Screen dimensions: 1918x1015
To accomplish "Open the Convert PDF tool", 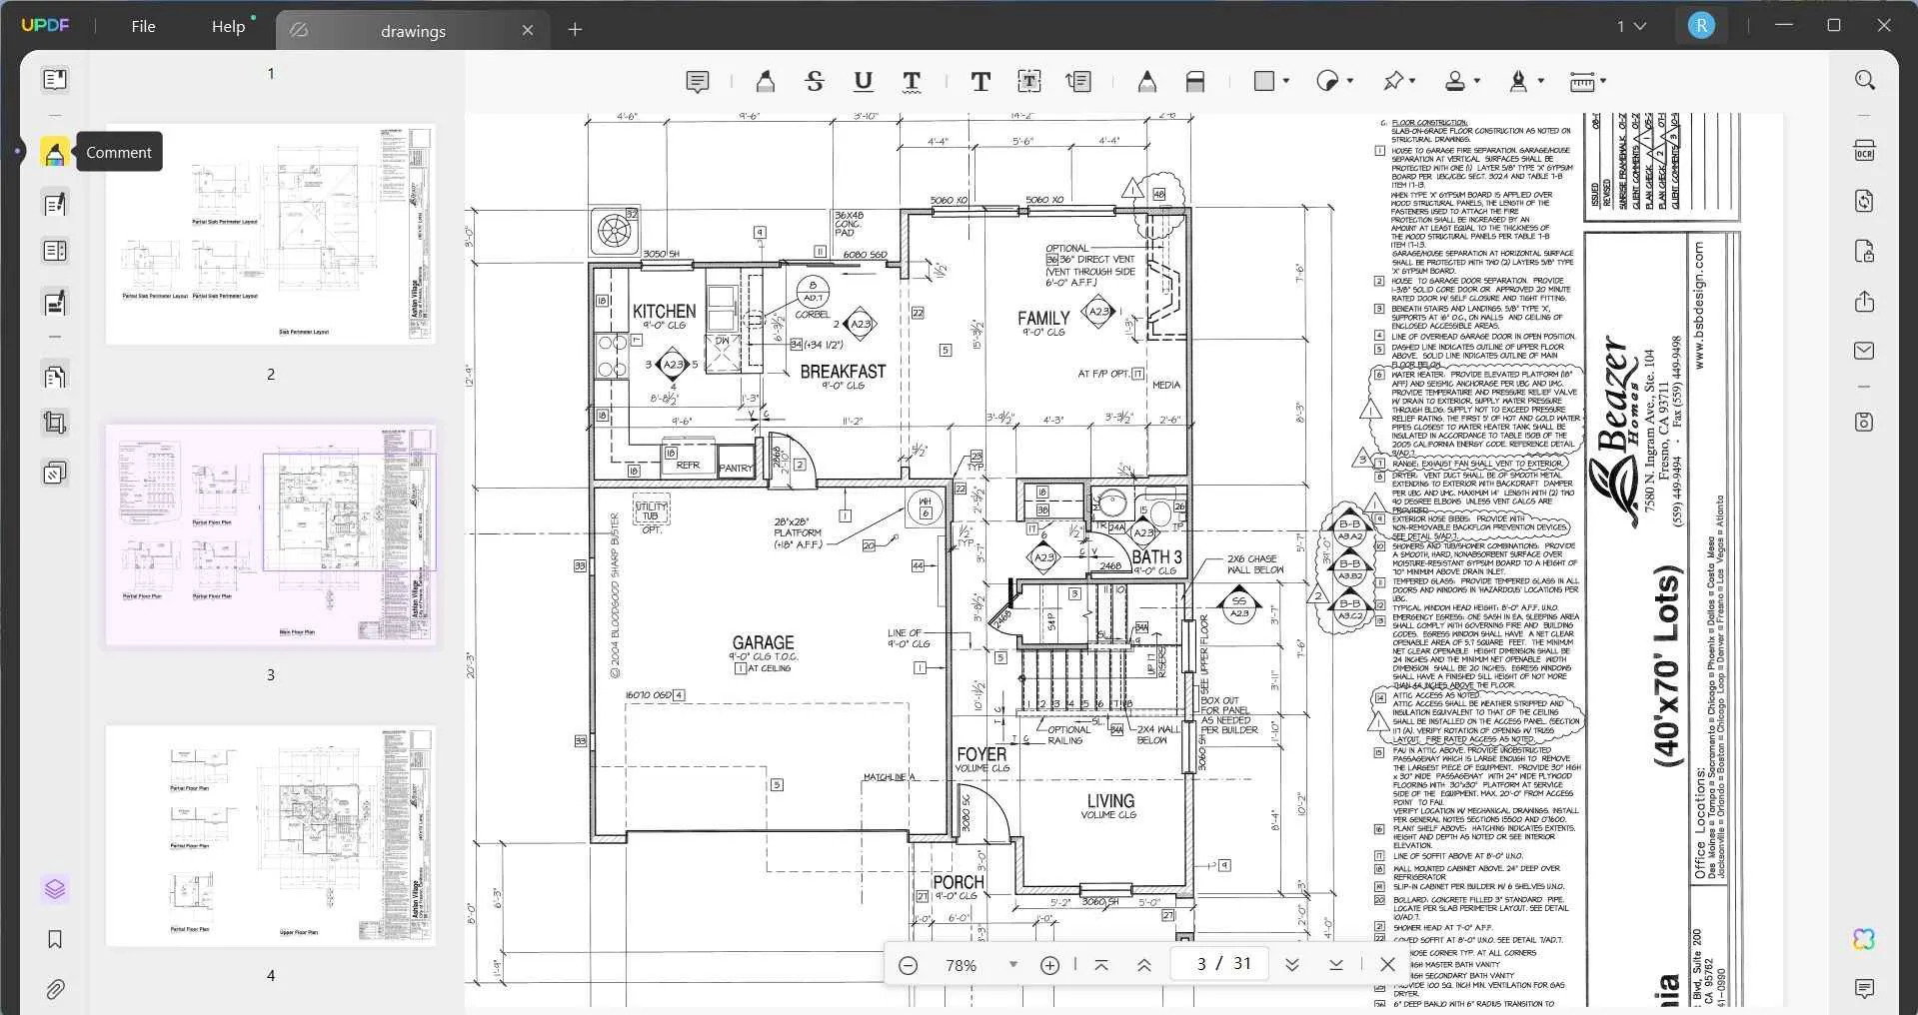I will coord(1864,201).
